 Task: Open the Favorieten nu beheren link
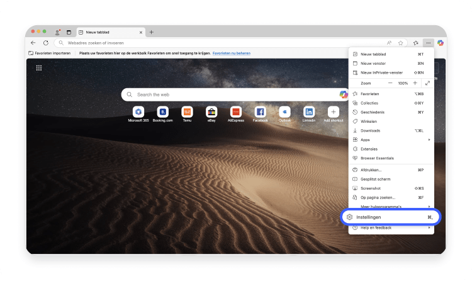point(232,53)
